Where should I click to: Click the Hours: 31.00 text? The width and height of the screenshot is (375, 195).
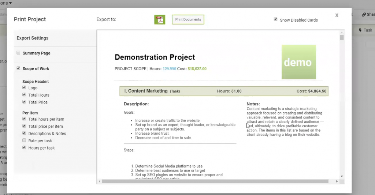click(229, 91)
